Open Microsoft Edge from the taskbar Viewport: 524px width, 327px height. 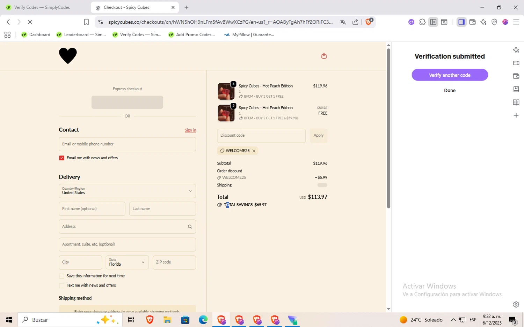pos(203,320)
